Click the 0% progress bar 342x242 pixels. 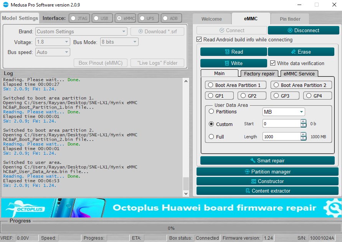click(x=171, y=228)
